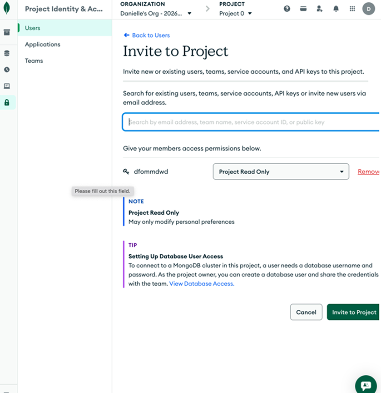Click the MongoDB leaf logo
Viewport: 381px width, 393px height.
(x=7, y=9)
